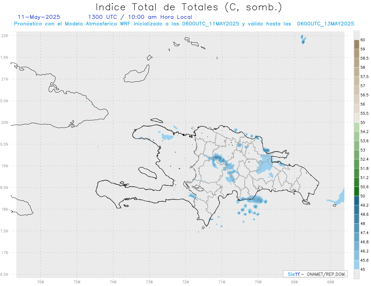Select the date text "11-May-2025"
This screenshot has width=371, height=286.
39,17
